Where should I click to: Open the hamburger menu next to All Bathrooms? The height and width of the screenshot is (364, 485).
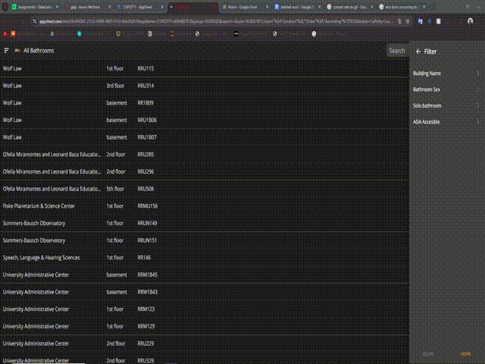7,51
